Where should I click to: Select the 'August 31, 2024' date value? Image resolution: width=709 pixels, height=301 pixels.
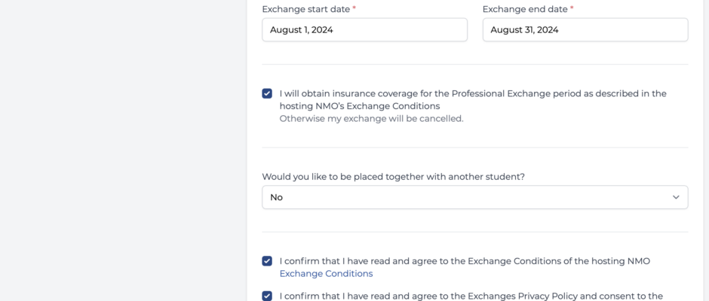coord(524,30)
